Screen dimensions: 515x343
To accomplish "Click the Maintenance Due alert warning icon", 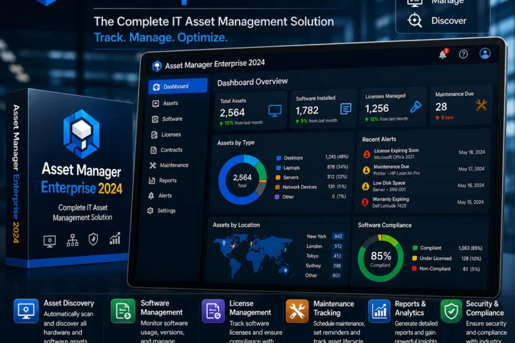I will [x=366, y=170].
